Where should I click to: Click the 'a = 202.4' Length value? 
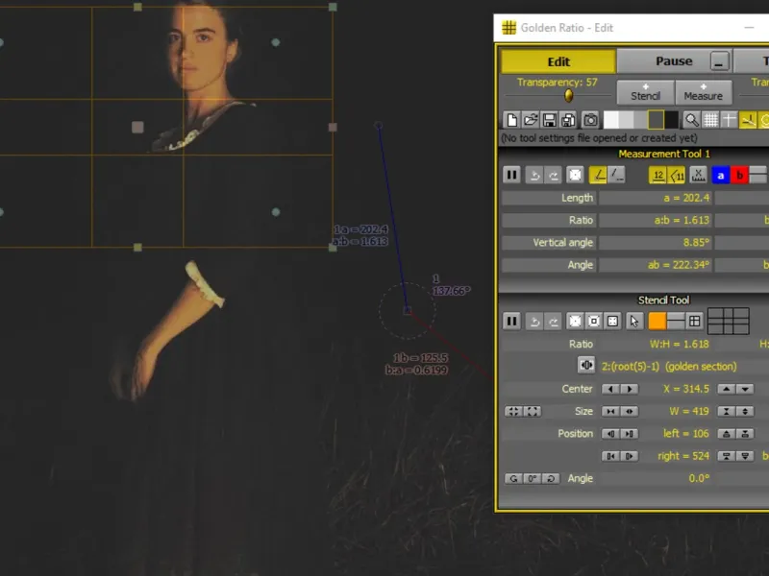656,198
